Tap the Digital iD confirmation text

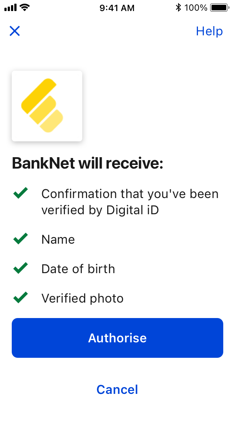click(x=130, y=202)
